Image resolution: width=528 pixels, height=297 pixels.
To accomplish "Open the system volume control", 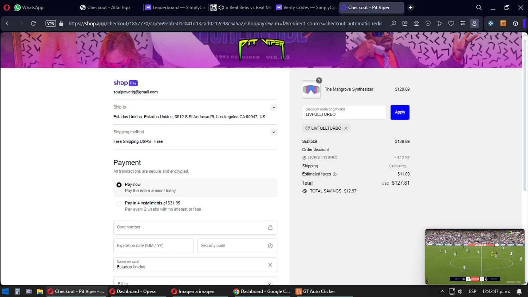I will click(x=460, y=291).
